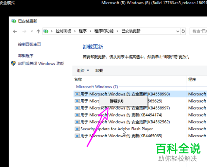Sort by the 名称 column header
Viewport: 207px width, 167px height.
pos(78,79)
